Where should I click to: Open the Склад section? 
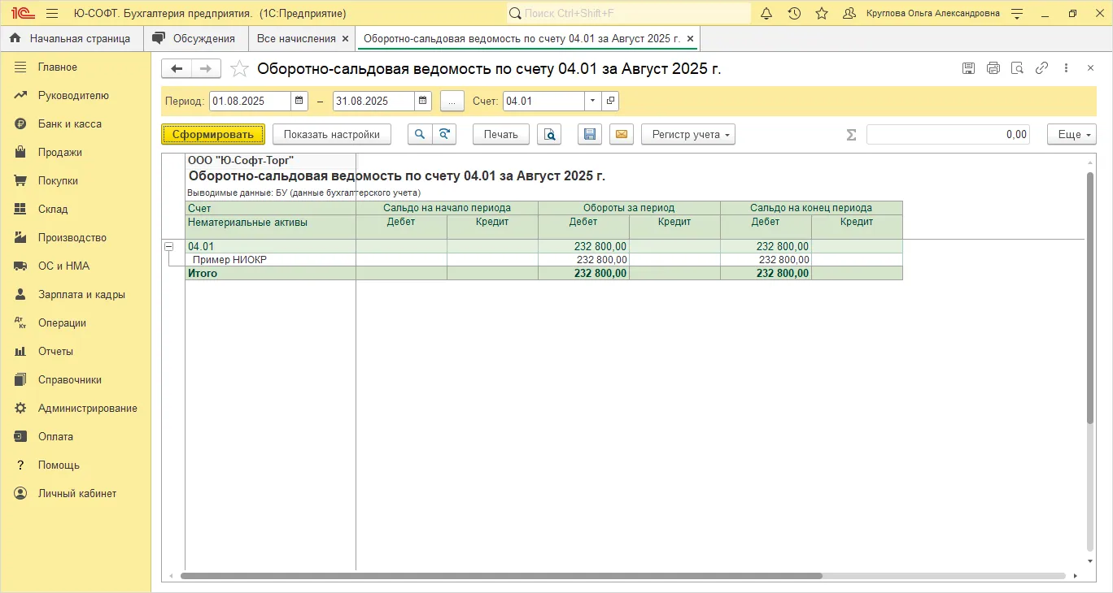tap(76, 209)
